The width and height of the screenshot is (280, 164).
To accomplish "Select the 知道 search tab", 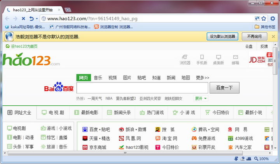I will 156,78.
